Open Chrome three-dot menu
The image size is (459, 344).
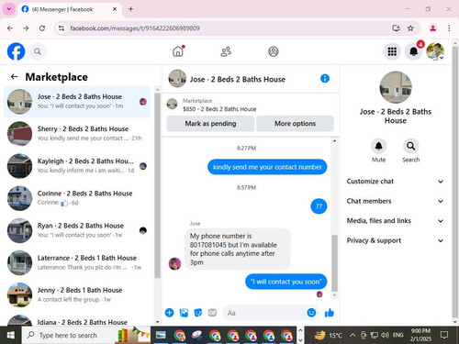click(x=449, y=28)
